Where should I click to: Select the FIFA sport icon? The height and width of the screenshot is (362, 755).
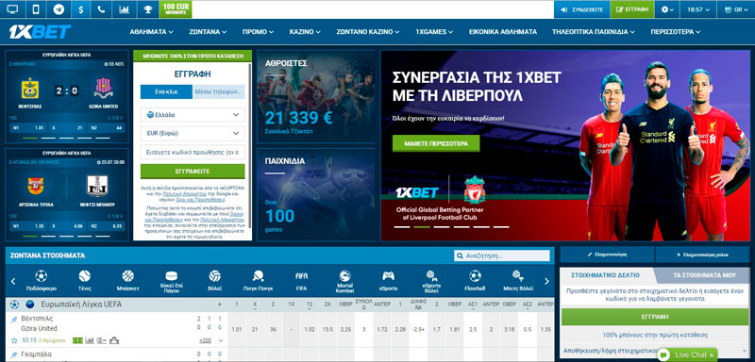(301, 281)
